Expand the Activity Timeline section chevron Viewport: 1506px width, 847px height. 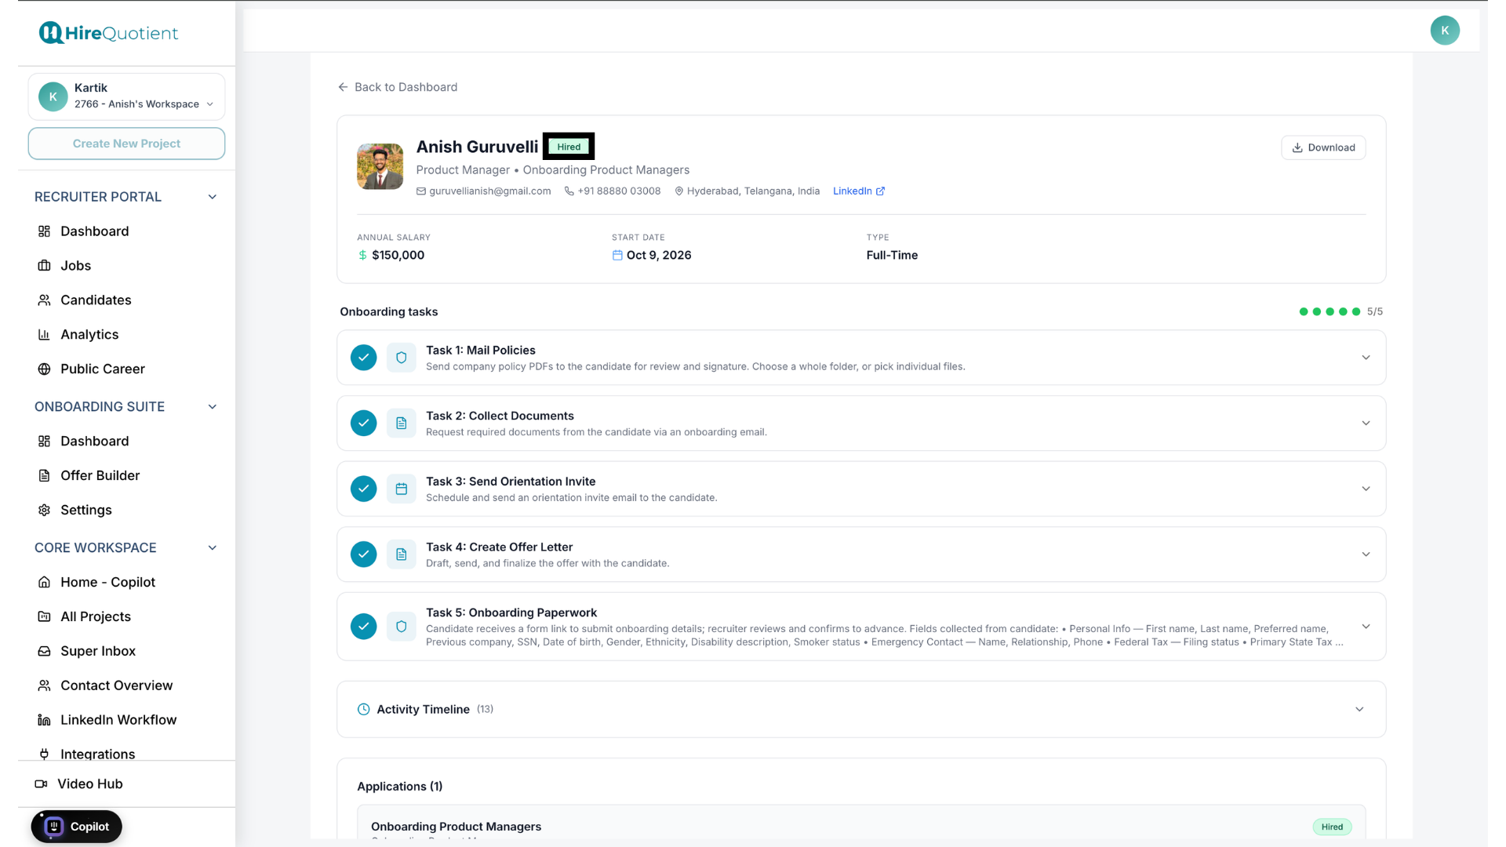tap(1359, 710)
